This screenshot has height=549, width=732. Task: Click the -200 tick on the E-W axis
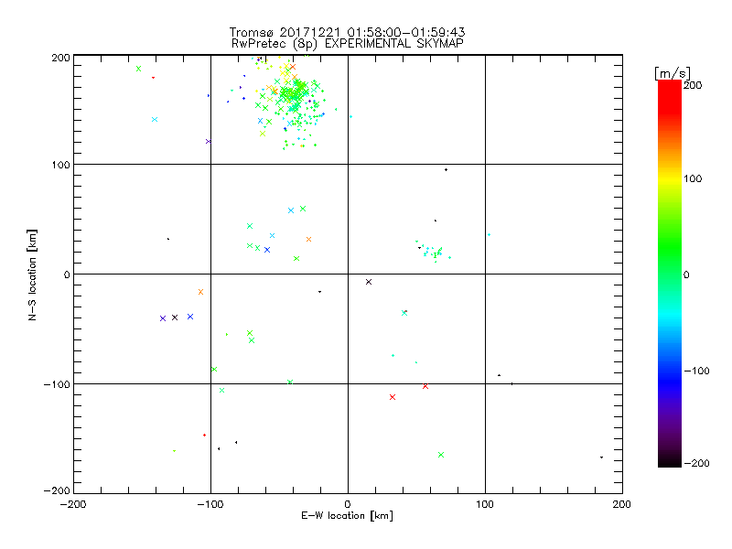point(73,504)
